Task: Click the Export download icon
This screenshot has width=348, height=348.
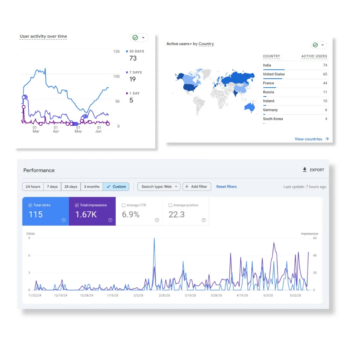Action: 304,170
